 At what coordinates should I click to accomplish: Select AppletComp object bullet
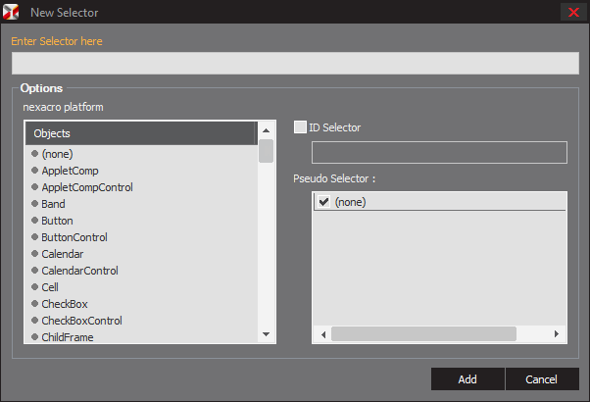[34, 171]
